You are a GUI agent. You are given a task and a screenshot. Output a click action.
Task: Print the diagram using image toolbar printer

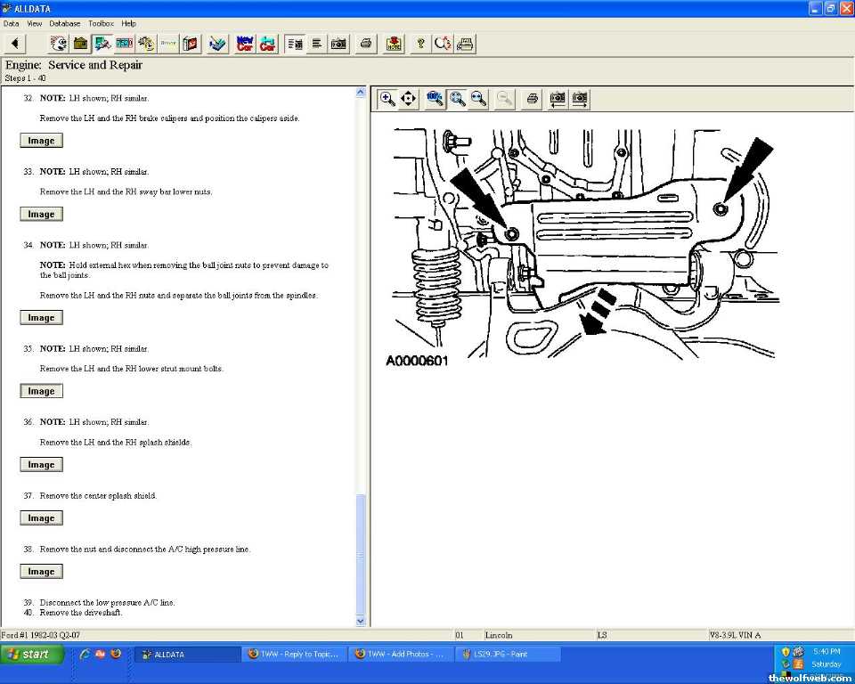pyautogui.click(x=532, y=99)
